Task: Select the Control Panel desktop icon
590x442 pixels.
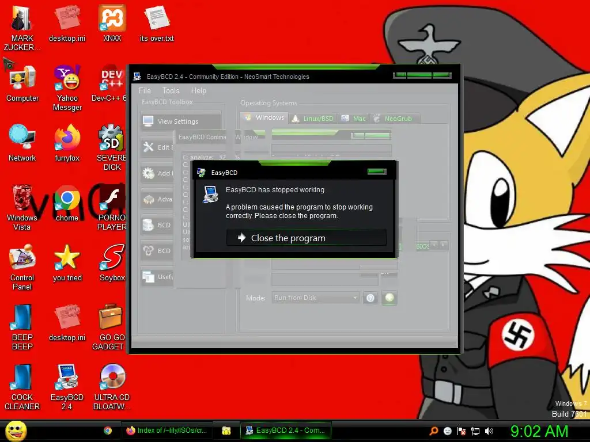Action: click(22, 268)
